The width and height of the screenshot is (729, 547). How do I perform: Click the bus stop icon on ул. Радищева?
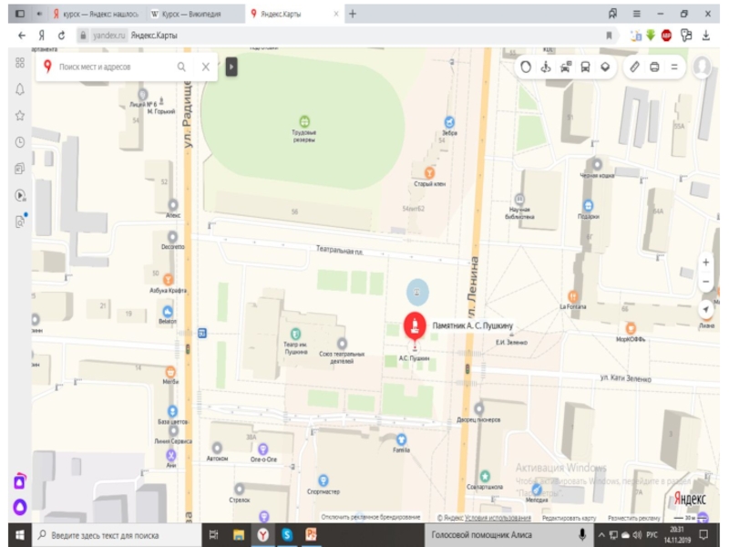click(x=202, y=333)
